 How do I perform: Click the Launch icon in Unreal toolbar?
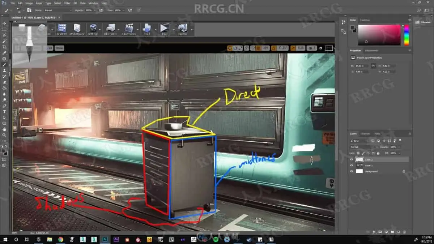[182, 30]
